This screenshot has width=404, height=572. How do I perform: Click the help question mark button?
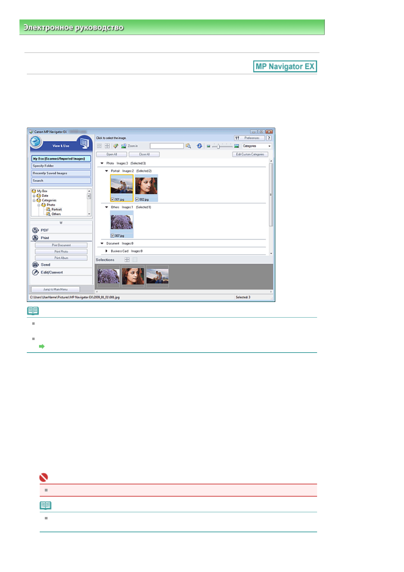pos(269,138)
